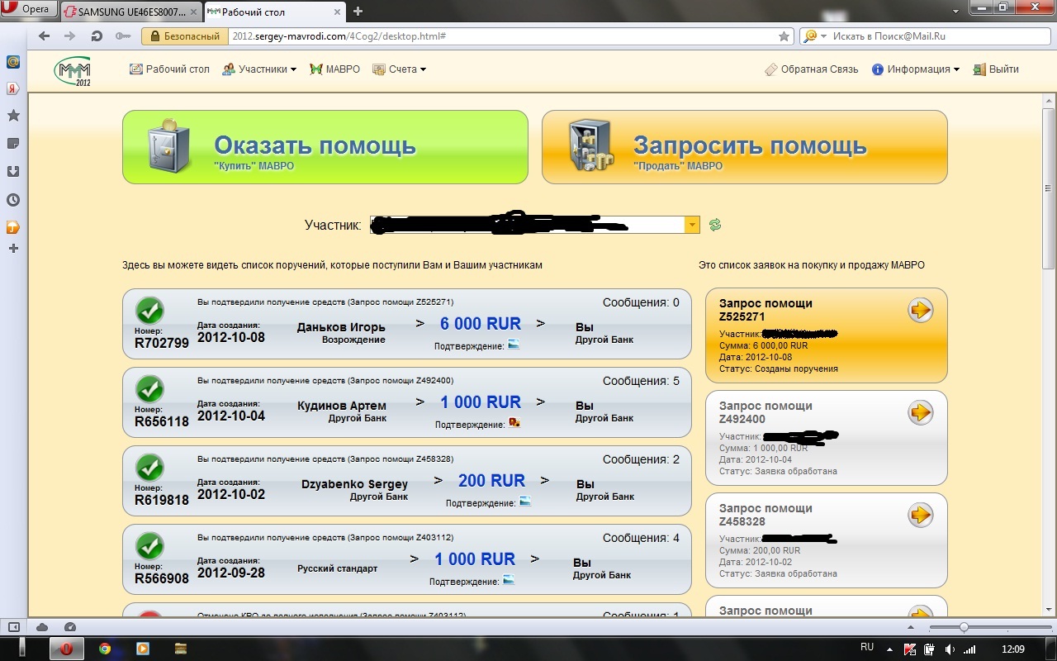Click Выйти to log out
This screenshot has height=661, width=1057.
pyautogui.click(x=996, y=69)
